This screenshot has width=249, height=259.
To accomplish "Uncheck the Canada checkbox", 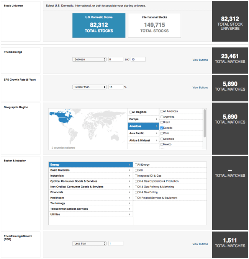I will click(162, 128).
